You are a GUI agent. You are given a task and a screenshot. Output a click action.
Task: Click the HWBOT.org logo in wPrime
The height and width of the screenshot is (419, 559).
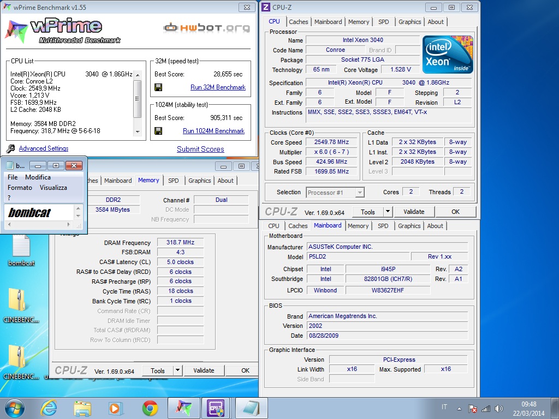click(206, 27)
